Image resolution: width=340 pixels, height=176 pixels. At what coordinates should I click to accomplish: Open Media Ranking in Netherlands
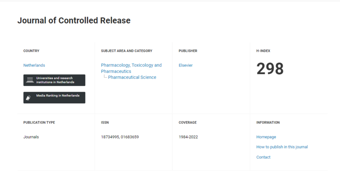pyautogui.click(x=58, y=96)
